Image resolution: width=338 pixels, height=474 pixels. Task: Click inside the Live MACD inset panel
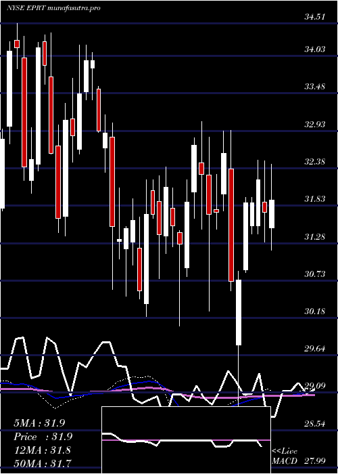pos(186,440)
